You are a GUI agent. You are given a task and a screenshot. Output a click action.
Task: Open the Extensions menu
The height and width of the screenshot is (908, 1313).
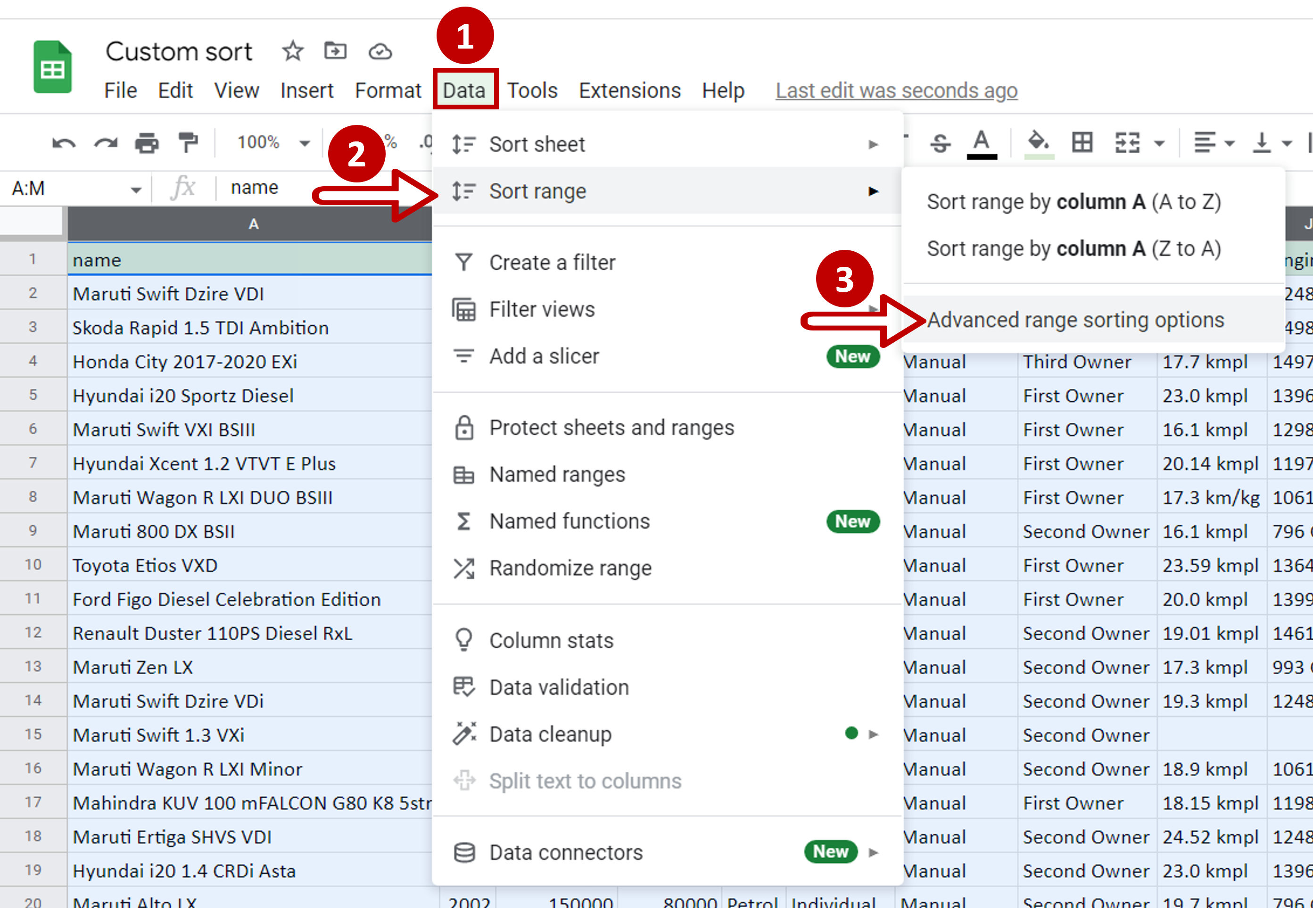(x=630, y=91)
